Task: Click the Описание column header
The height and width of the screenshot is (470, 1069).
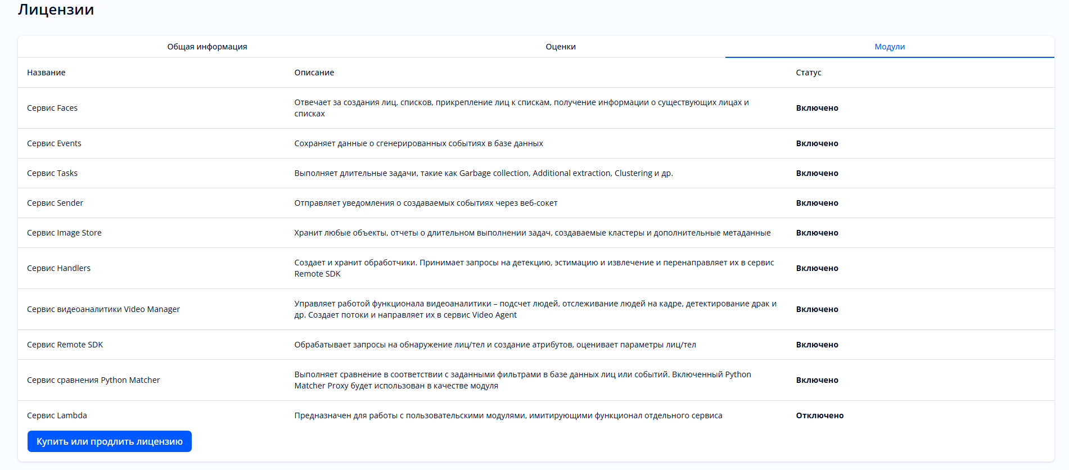Action: click(314, 73)
